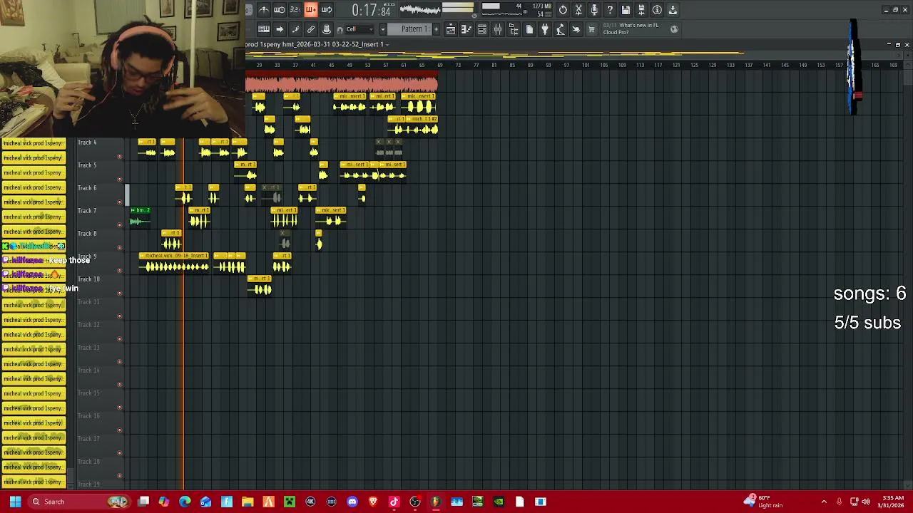Disable the highlighted overdub recording button

[311, 10]
